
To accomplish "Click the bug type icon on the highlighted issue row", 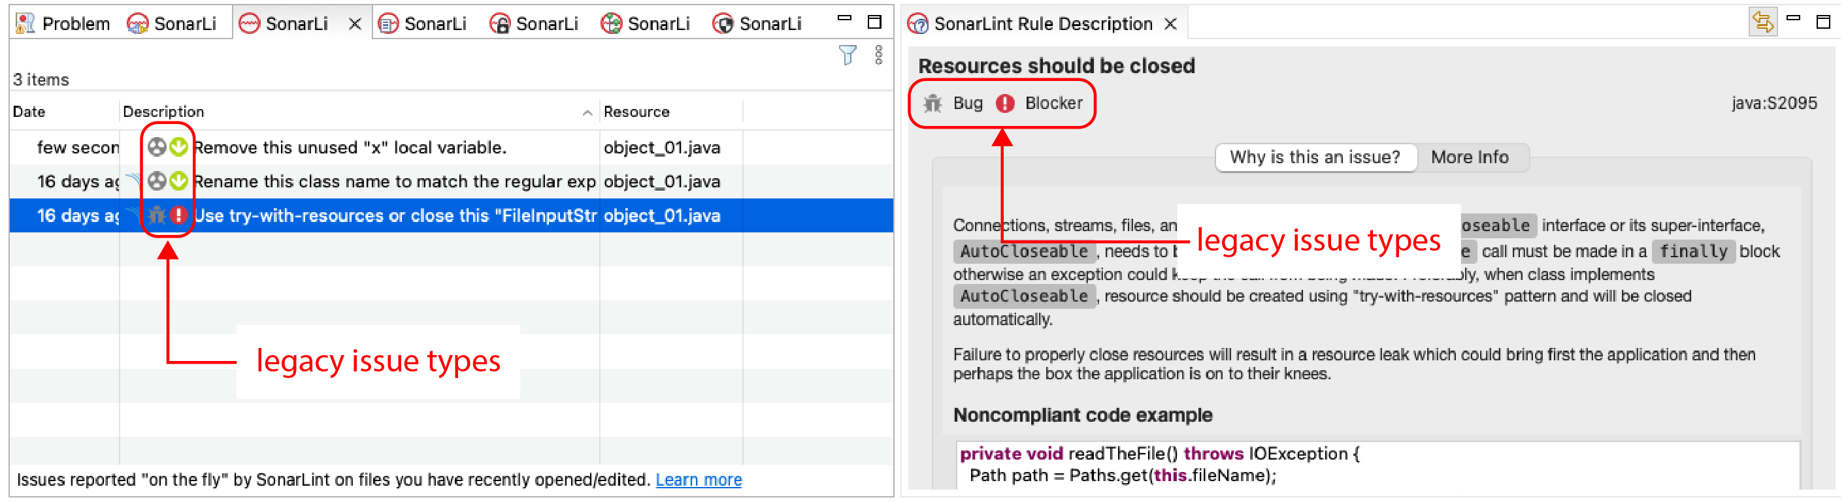I will click(157, 215).
